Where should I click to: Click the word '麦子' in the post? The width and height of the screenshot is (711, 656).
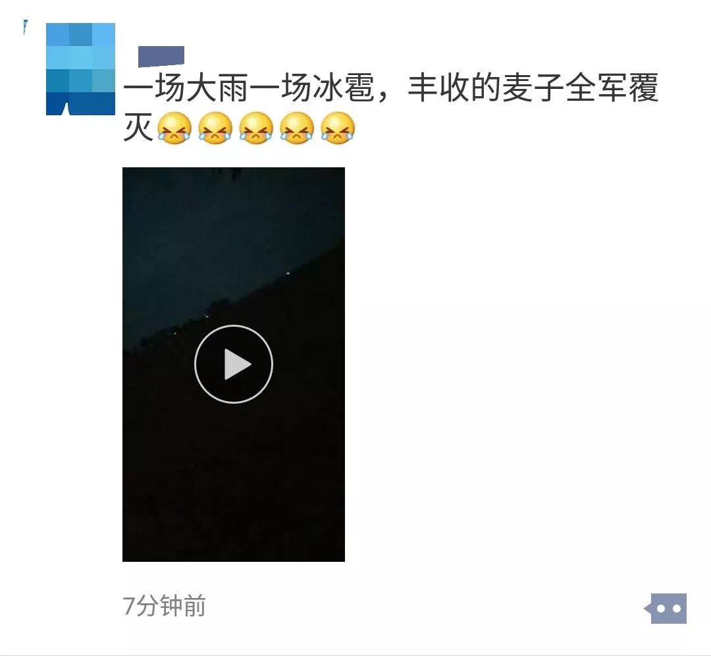click(x=533, y=88)
